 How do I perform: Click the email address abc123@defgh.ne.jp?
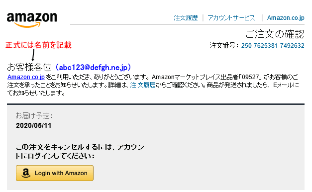coord(93,67)
